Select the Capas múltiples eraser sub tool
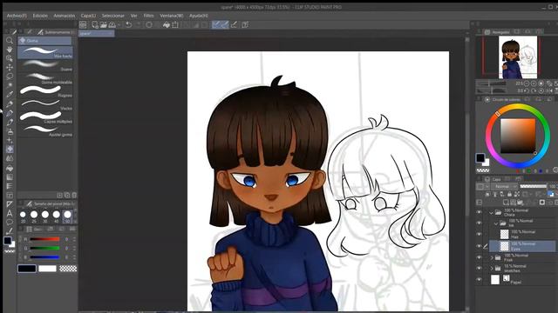The height and width of the screenshot is (313, 558). click(x=45, y=118)
